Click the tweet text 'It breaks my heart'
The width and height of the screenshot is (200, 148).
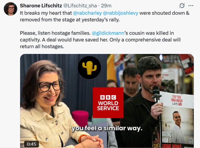pyautogui.click(x=46, y=13)
